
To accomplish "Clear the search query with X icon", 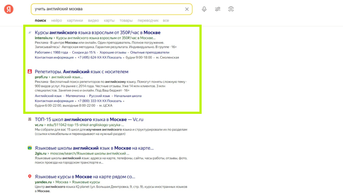I will coord(187,9).
